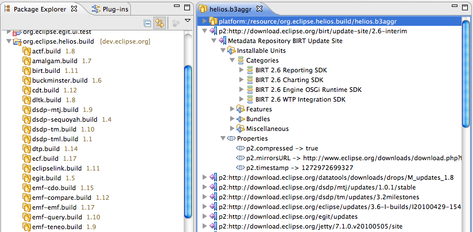Select ecf.build file
Screen dimensions: 473x232
pyautogui.click(x=45, y=158)
